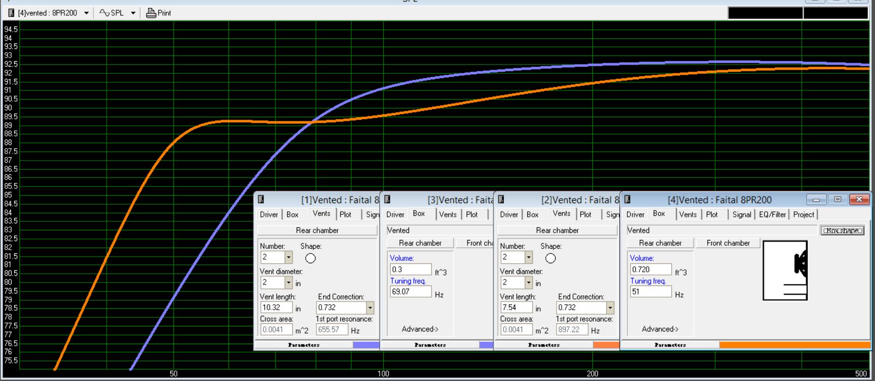Click orange plot color swatch in window [2]
The image size is (875, 381).
coord(606,345)
